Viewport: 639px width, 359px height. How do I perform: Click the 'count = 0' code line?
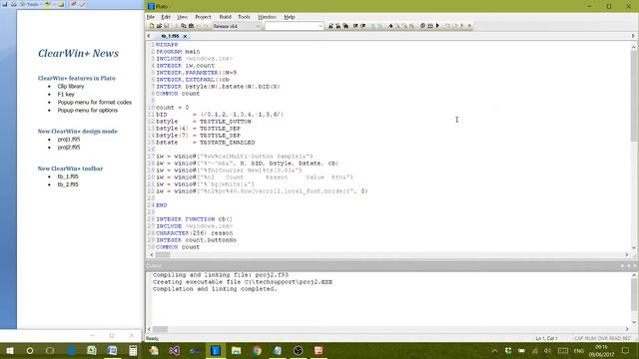(x=173, y=108)
